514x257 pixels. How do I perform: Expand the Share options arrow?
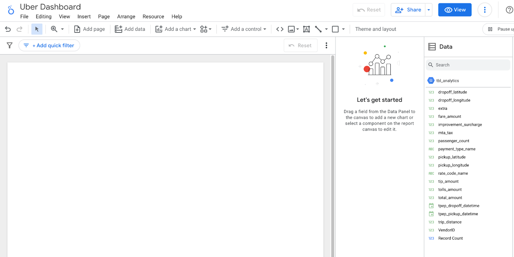point(429,10)
